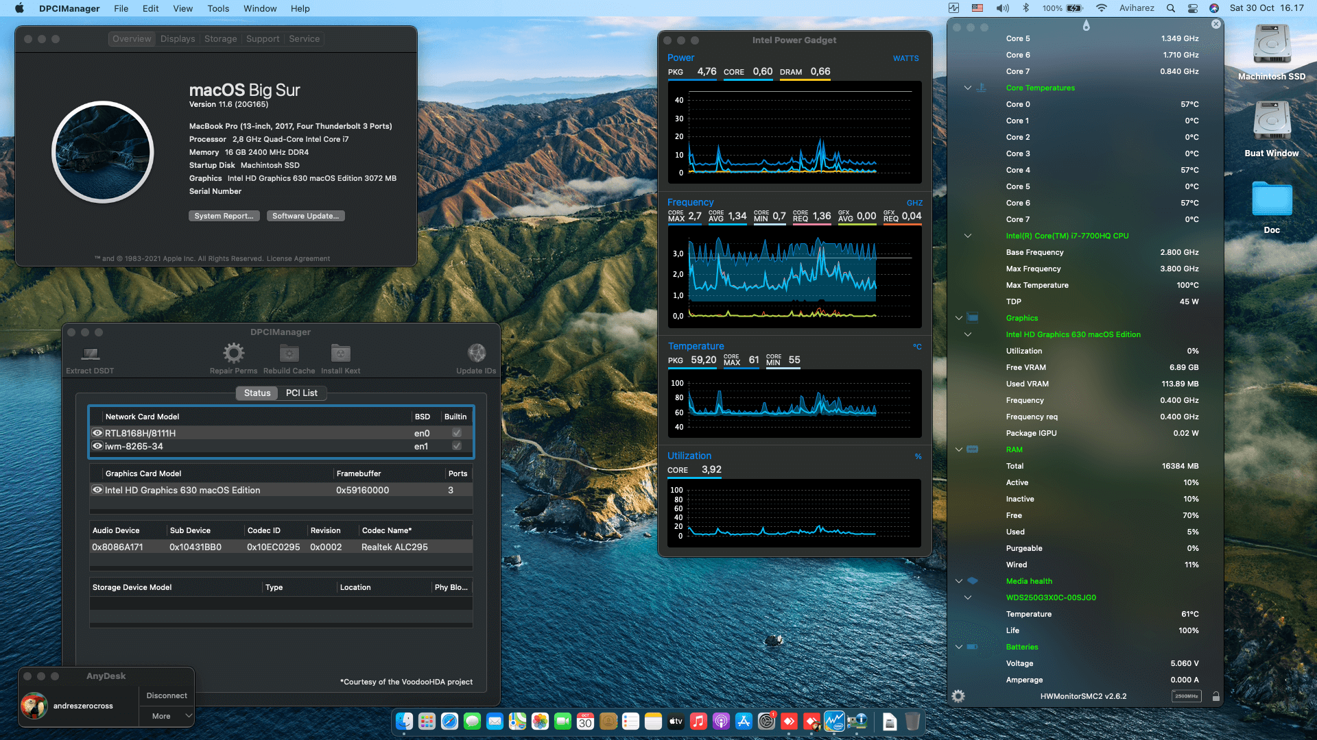Open the Music app in Dock
This screenshot has width=1317, height=740.
point(698,721)
